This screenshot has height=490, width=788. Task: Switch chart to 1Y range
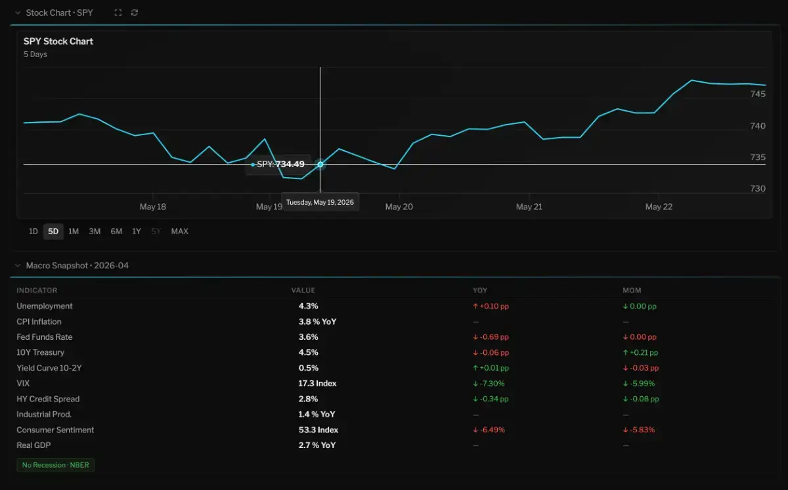(137, 232)
